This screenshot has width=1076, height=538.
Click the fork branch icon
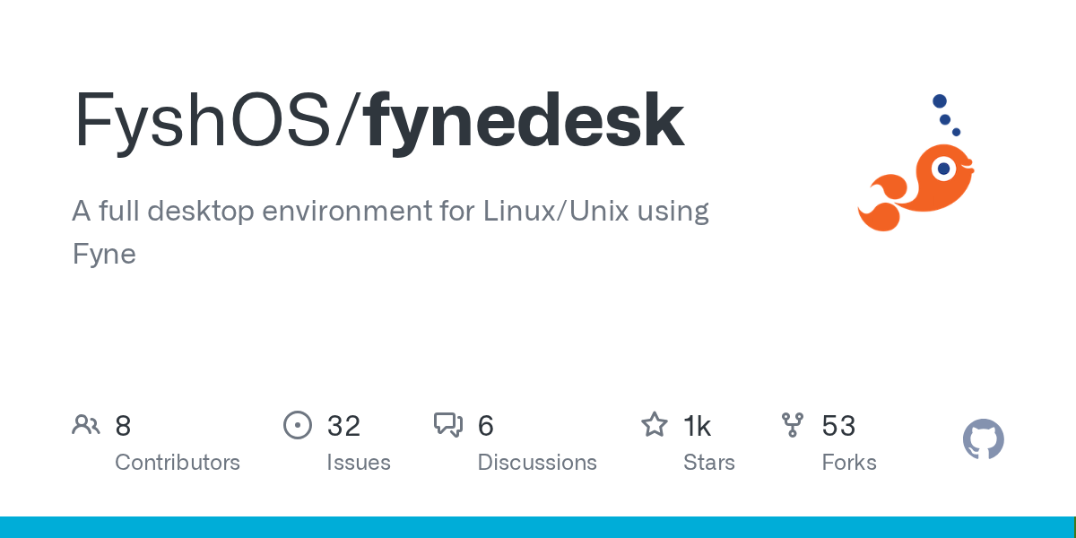click(793, 425)
